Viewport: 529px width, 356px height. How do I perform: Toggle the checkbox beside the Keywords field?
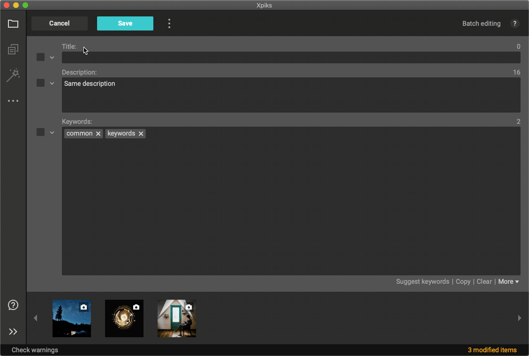(x=40, y=132)
